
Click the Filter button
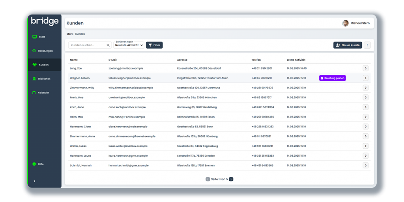154,45
